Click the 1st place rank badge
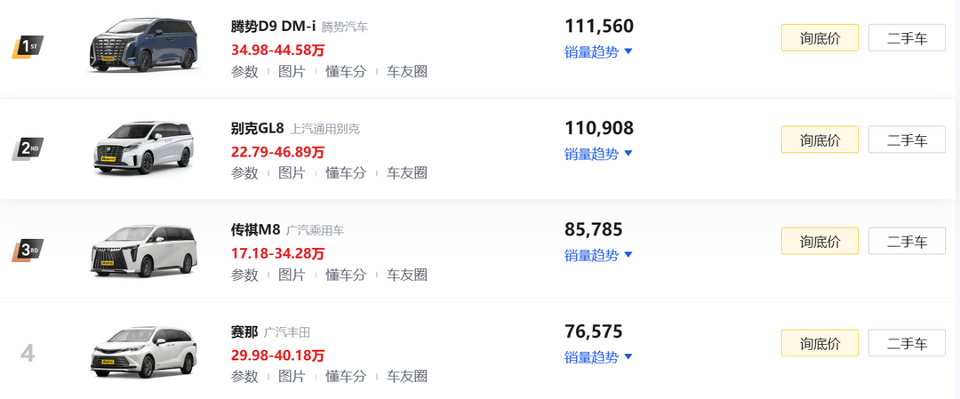Image resolution: width=960 pixels, height=399 pixels. click(28, 47)
